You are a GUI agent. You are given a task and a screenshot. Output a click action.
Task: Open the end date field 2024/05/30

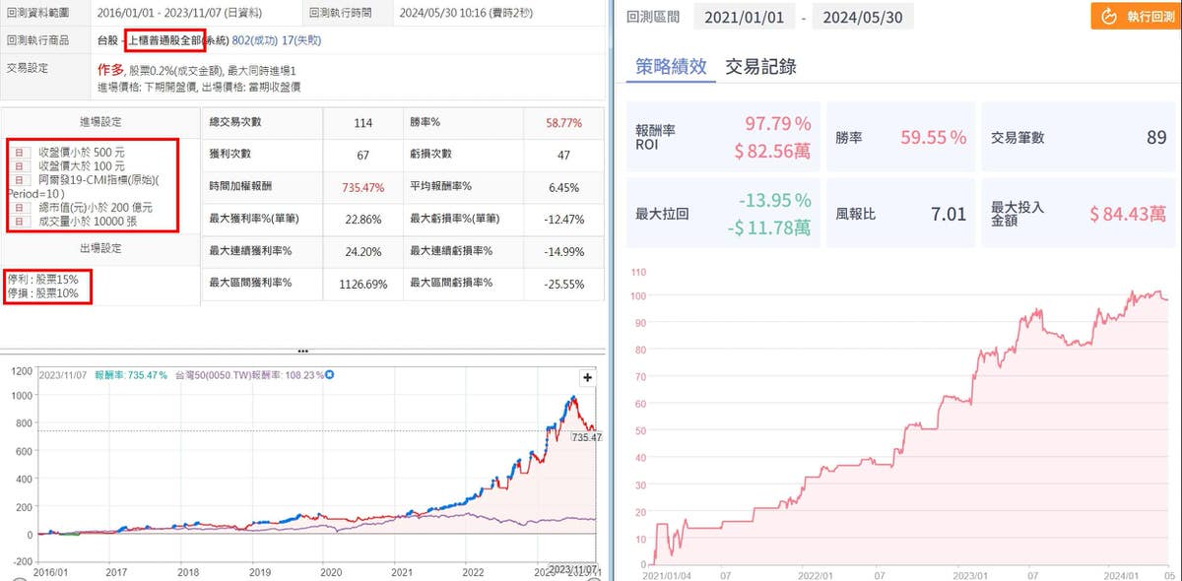click(x=866, y=17)
